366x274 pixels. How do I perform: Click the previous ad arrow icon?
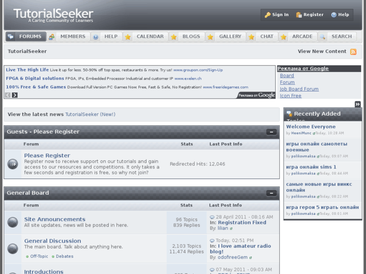tap(8, 95)
